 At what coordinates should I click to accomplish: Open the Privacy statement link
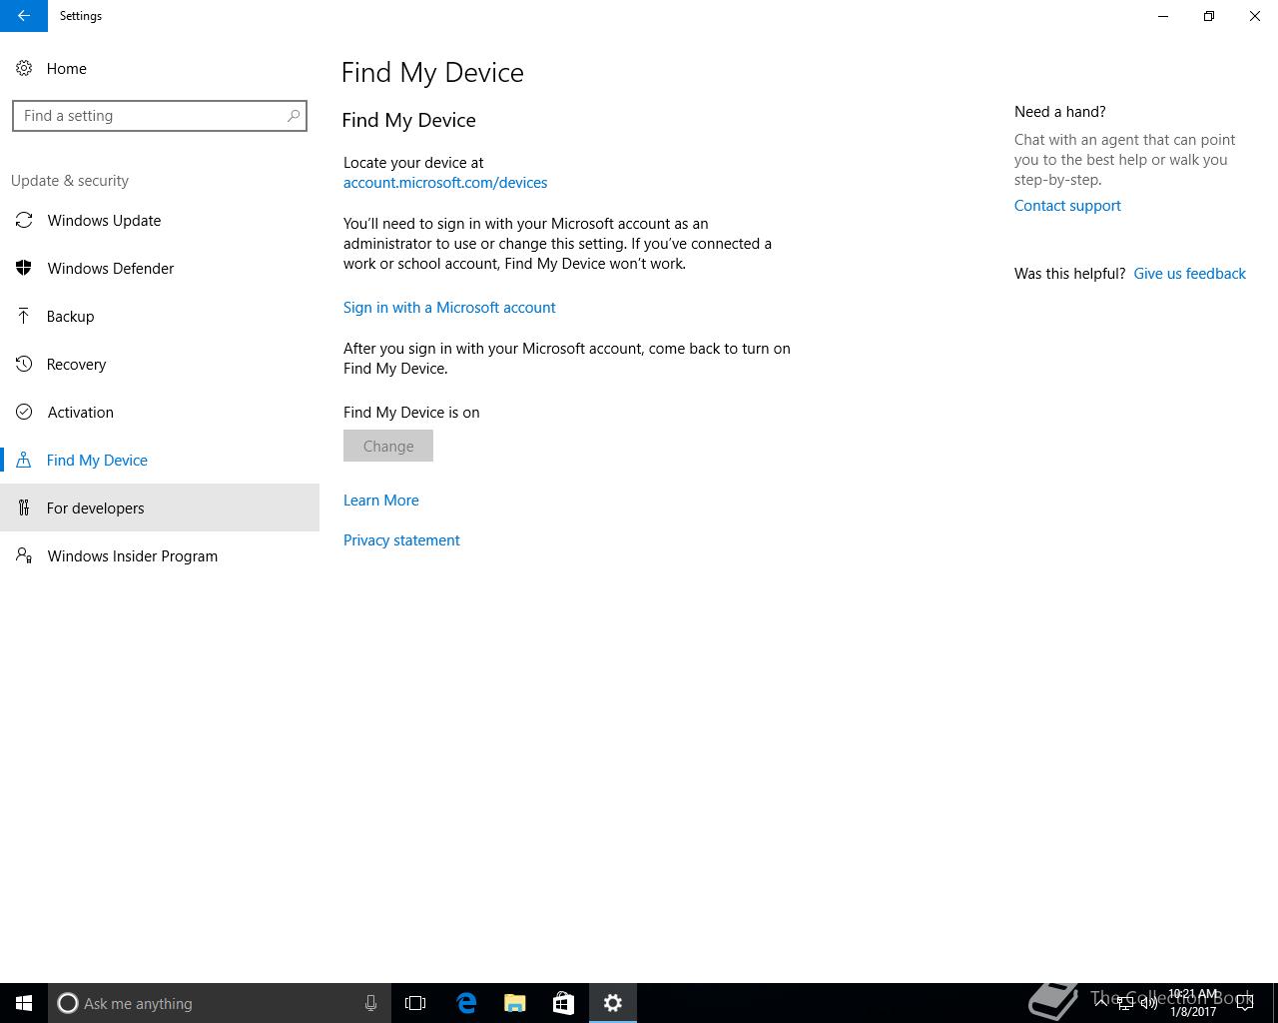tap(401, 540)
